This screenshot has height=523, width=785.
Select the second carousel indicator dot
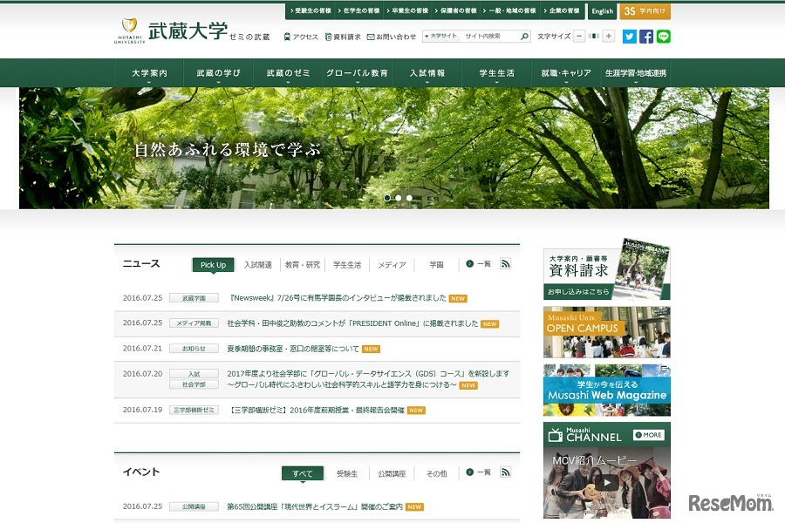[x=398, y=198]
